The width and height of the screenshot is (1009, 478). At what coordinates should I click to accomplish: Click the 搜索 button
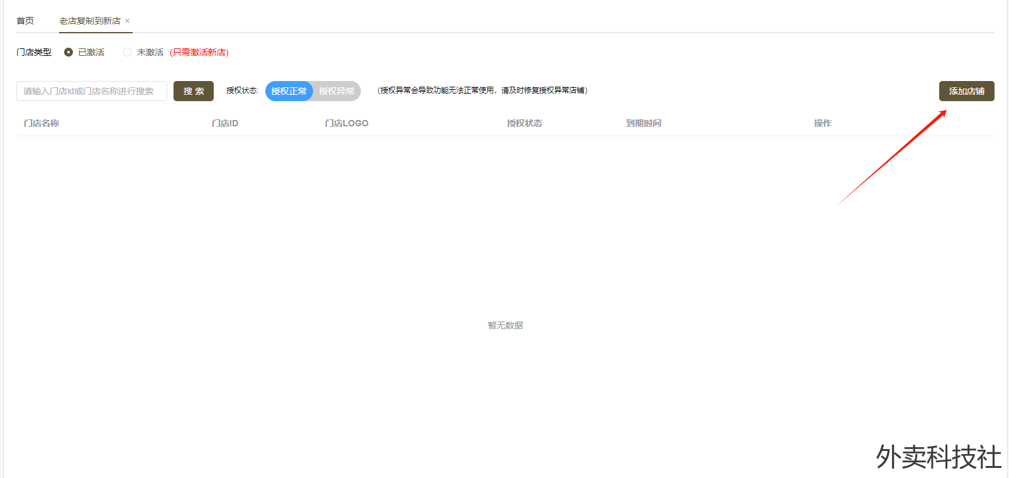tap(194, 91)
